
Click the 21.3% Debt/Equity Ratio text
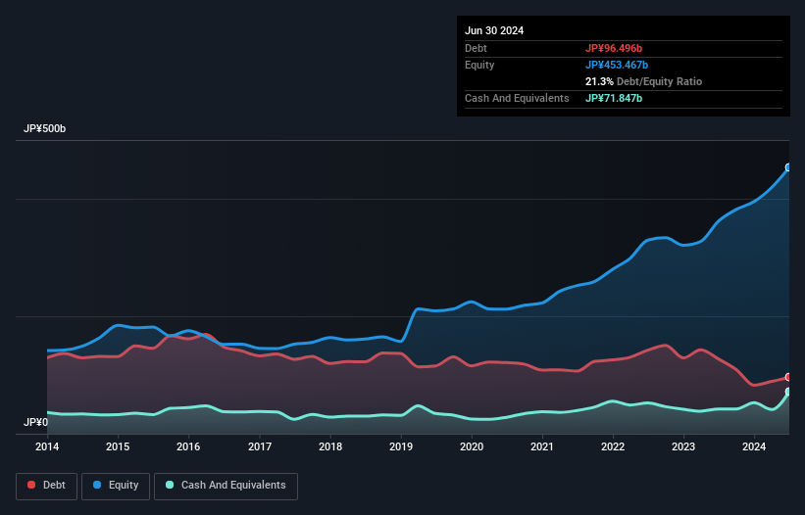(x=643, y=81)
